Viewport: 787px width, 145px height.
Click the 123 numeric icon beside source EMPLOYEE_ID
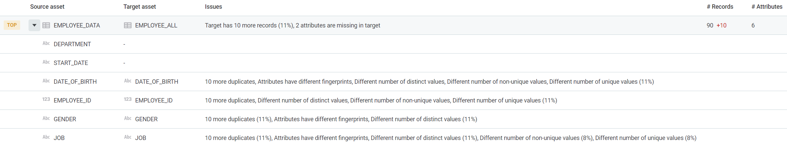pos(46,99)
